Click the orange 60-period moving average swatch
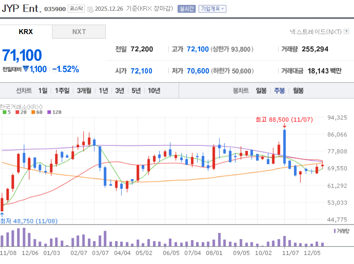This screenshot has height=264, width=354. tap(33, 112)
